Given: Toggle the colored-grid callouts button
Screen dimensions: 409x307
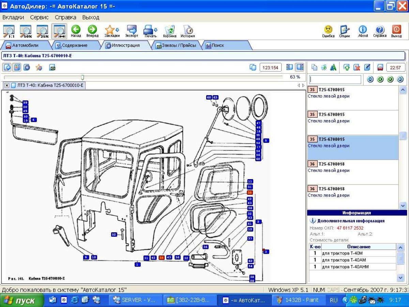Looking at the screenshot, I should 17,67.
